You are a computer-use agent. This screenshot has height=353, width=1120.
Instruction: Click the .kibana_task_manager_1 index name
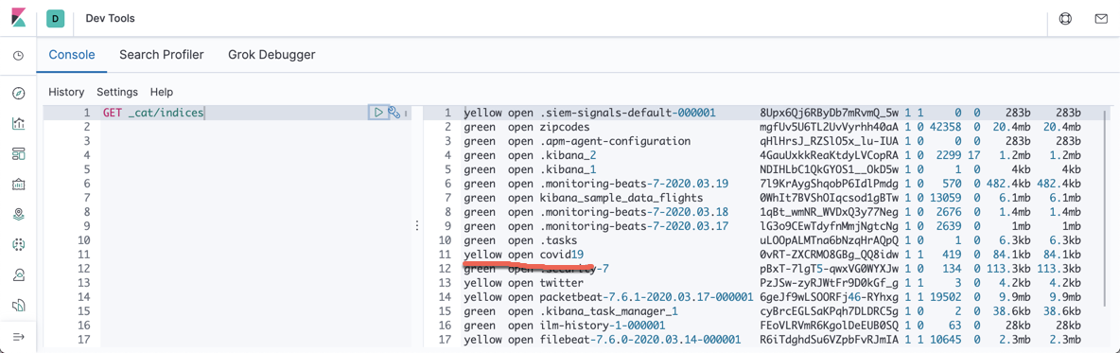point(609,310)
